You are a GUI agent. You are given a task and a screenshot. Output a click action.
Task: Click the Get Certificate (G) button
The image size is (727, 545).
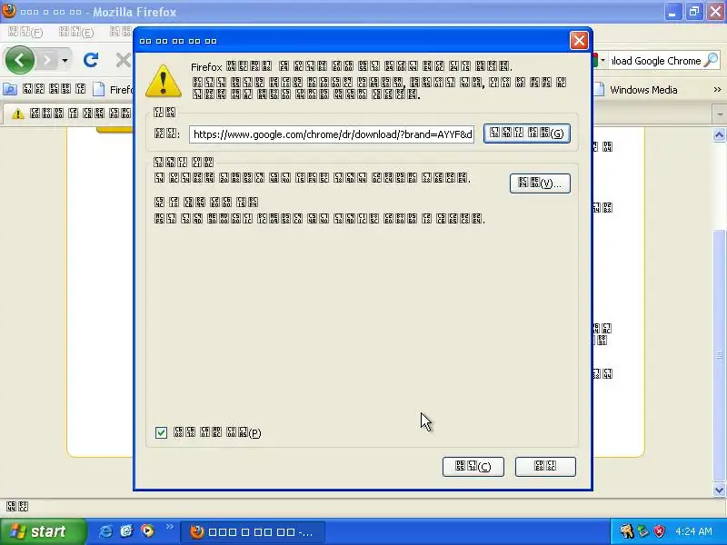click(527, 134)
